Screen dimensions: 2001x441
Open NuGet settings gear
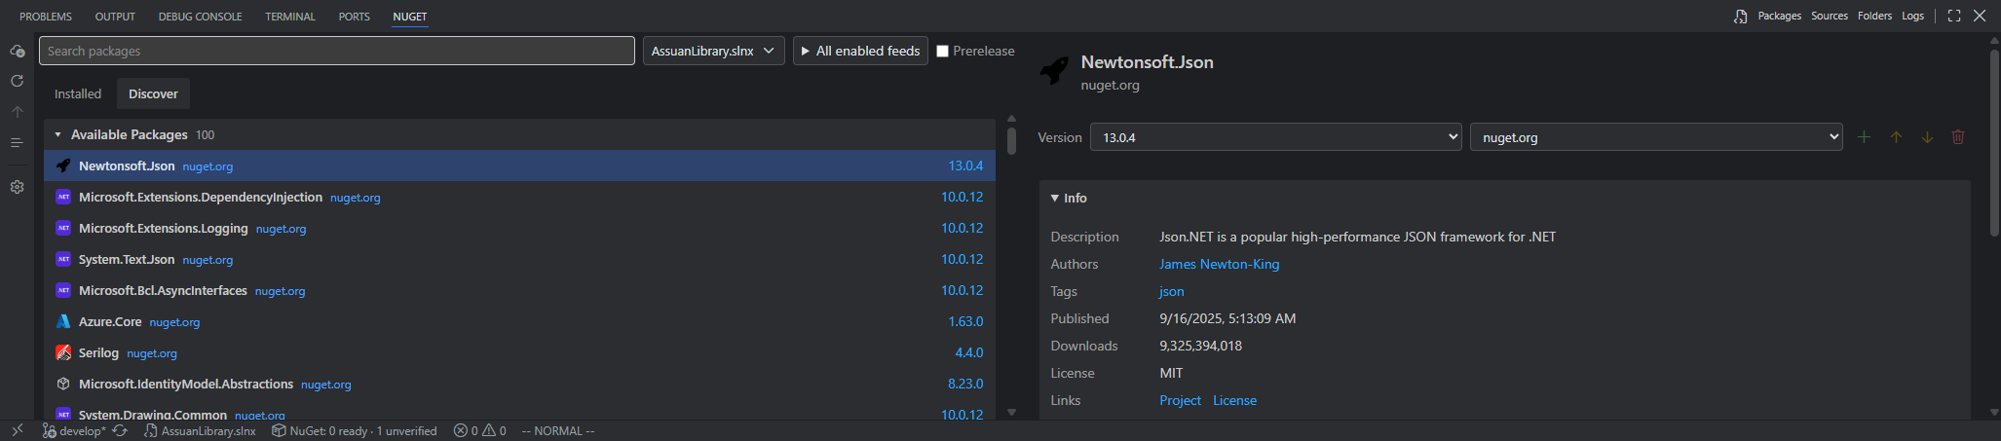pyautogui.click(x=17, y=187)
